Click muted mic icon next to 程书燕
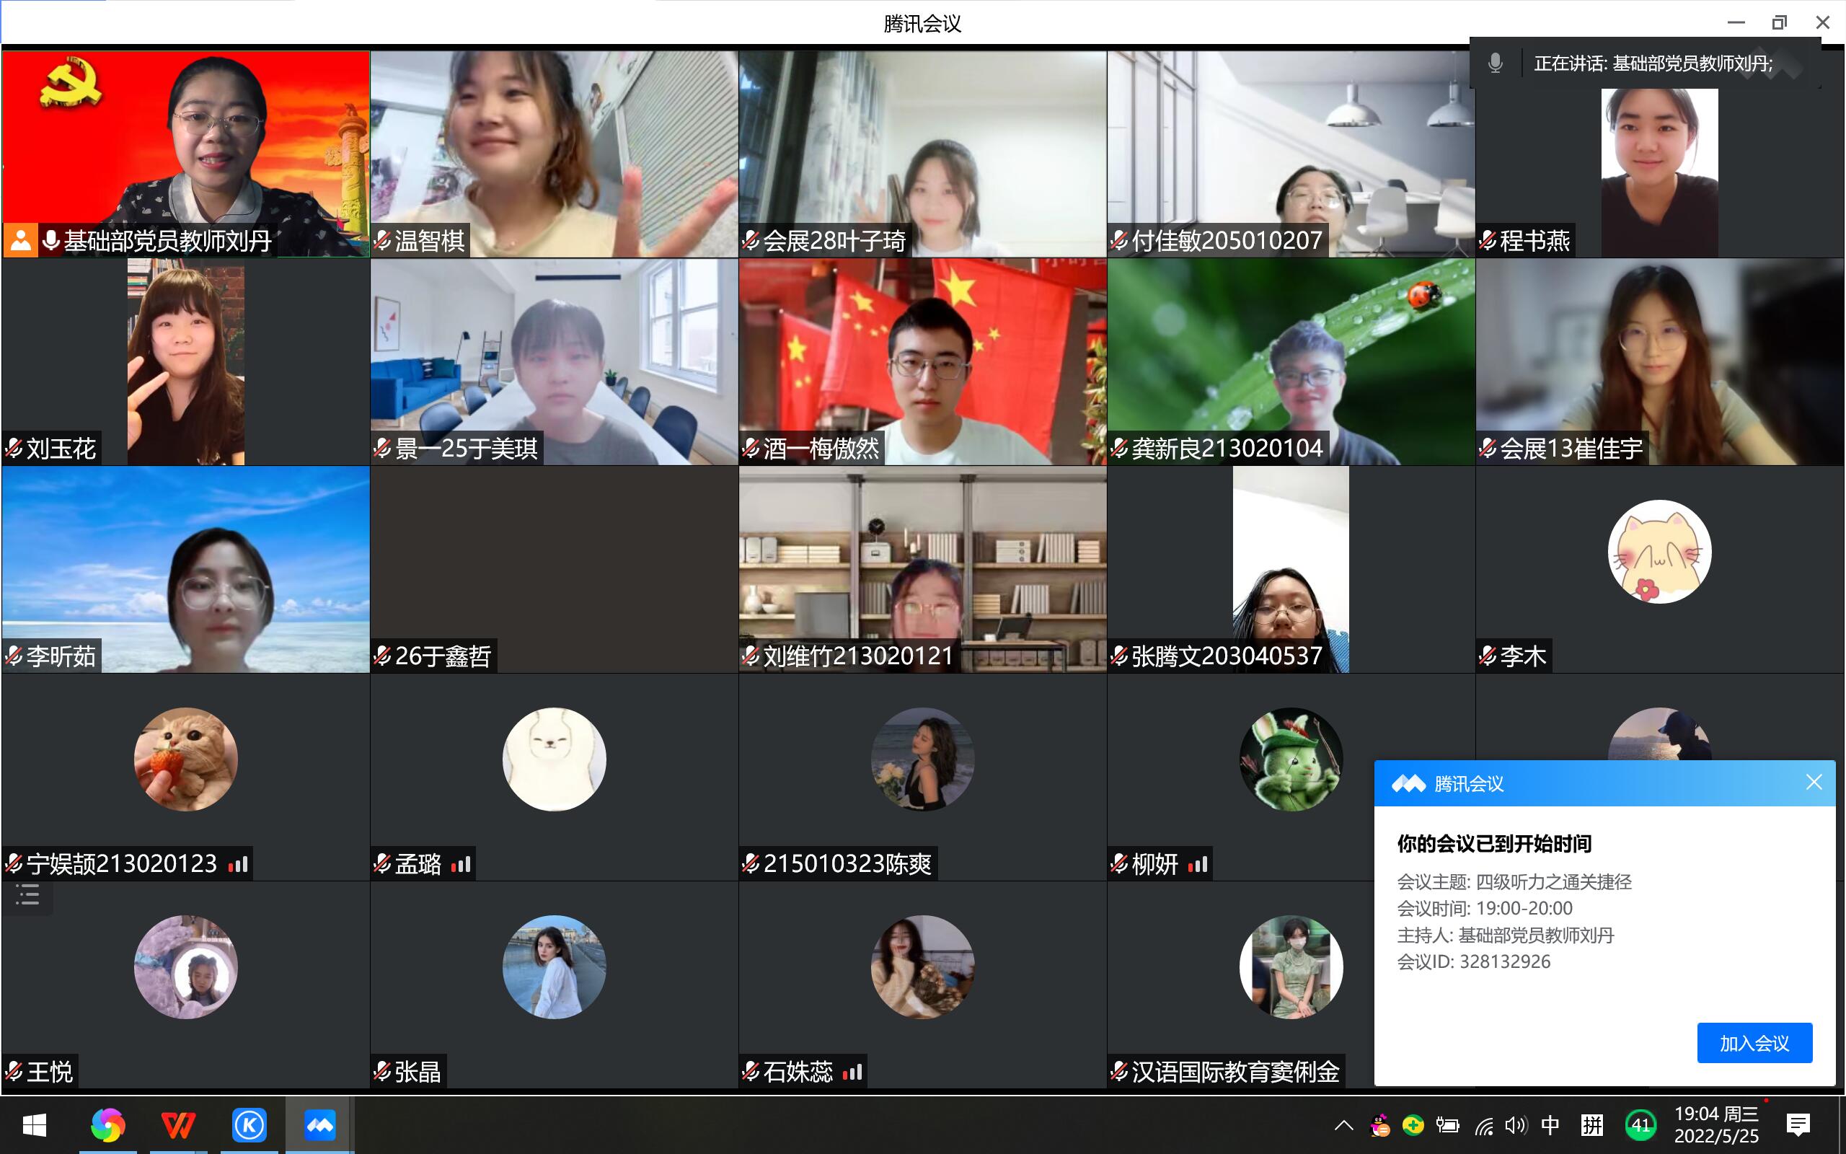 coord(1488,241)
